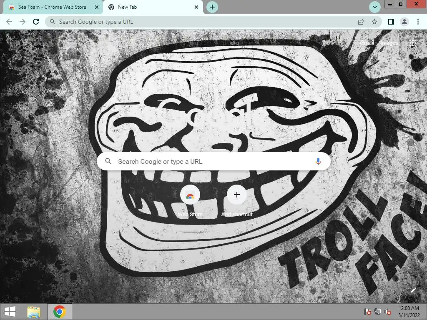Expand the tab search dropdown arrow
The height and width of the screenshot is (320, 427).
375,7
